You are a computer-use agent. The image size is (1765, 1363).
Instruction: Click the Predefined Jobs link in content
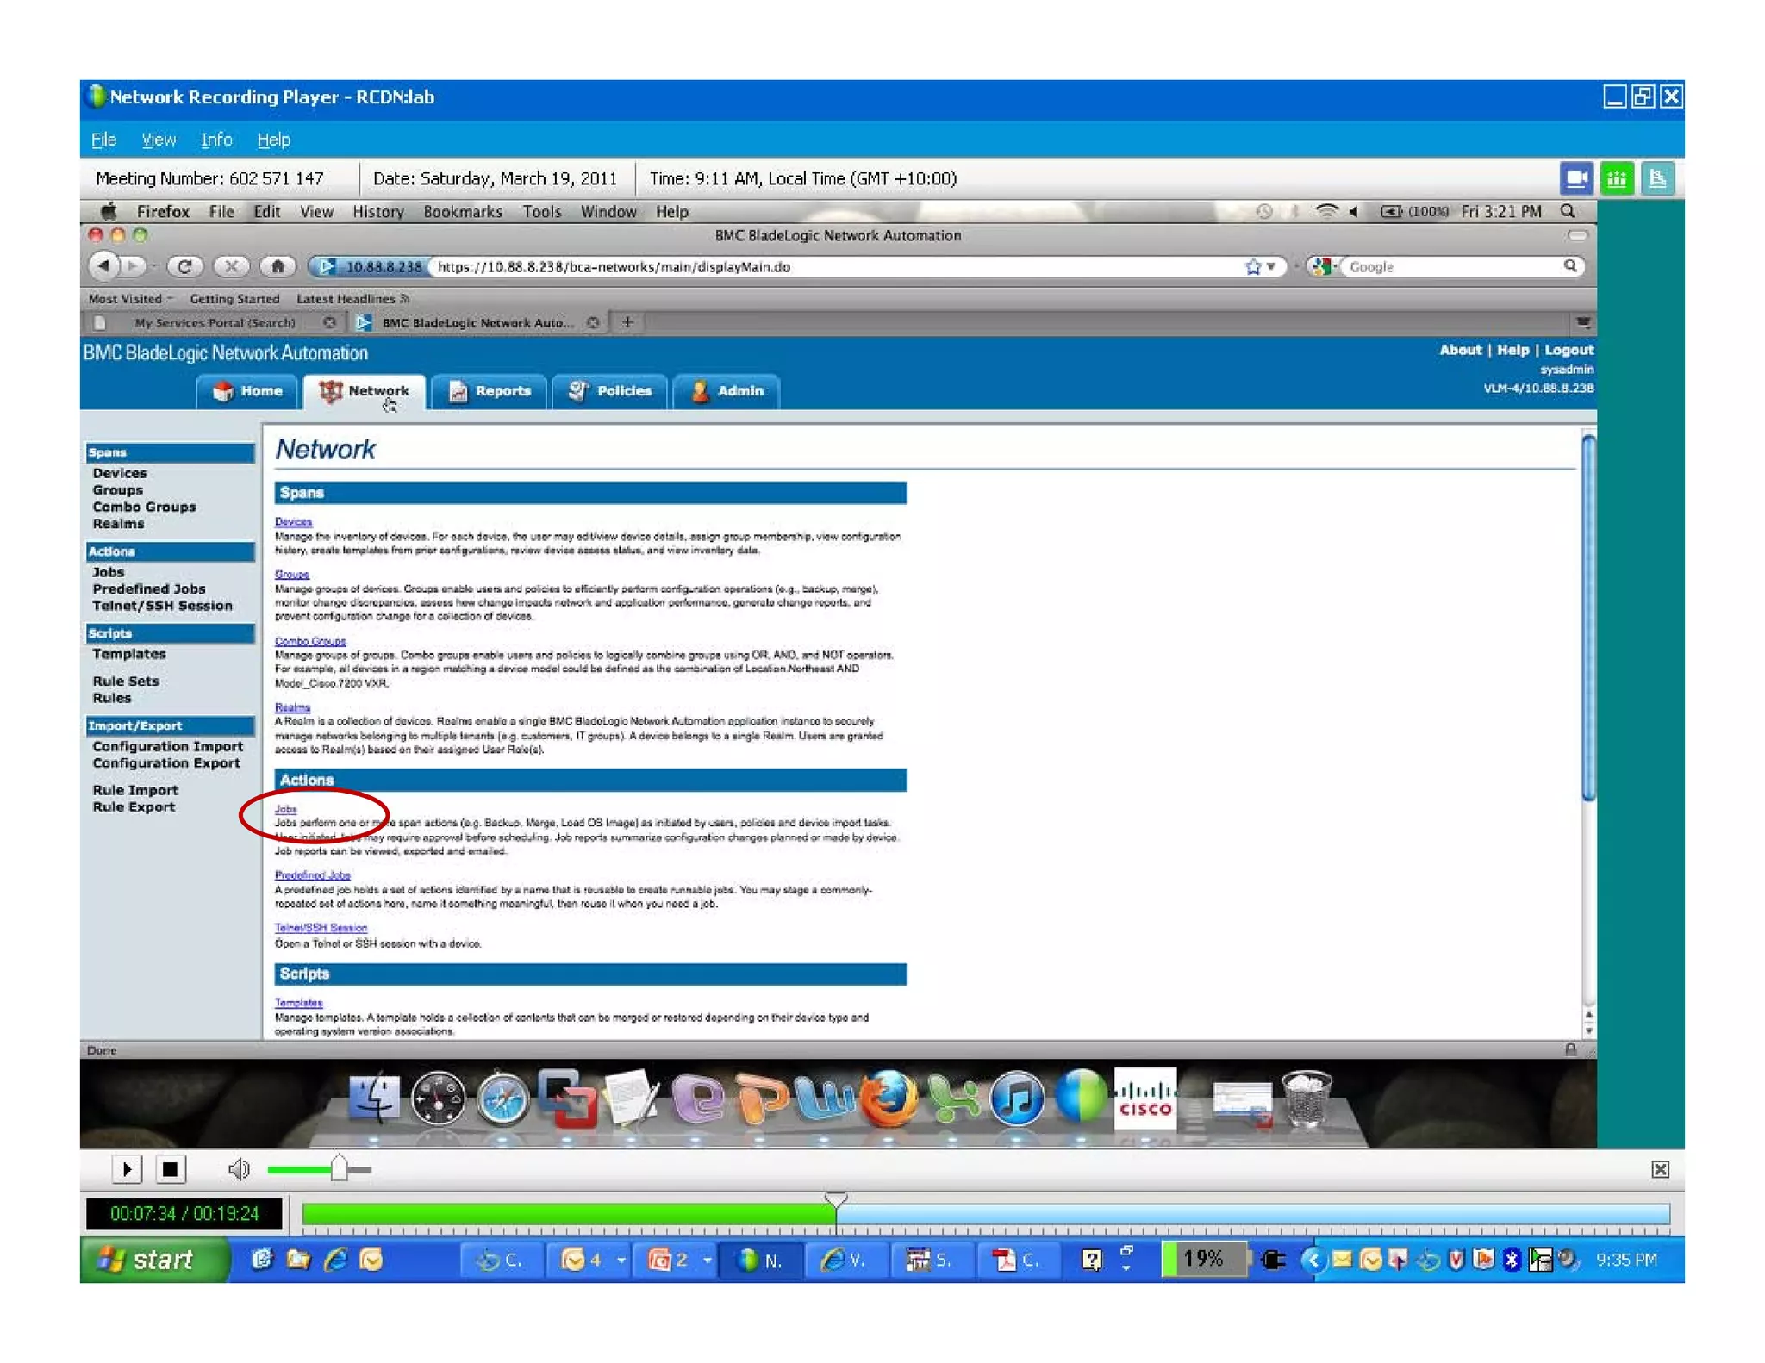click(x=312, y=875)
